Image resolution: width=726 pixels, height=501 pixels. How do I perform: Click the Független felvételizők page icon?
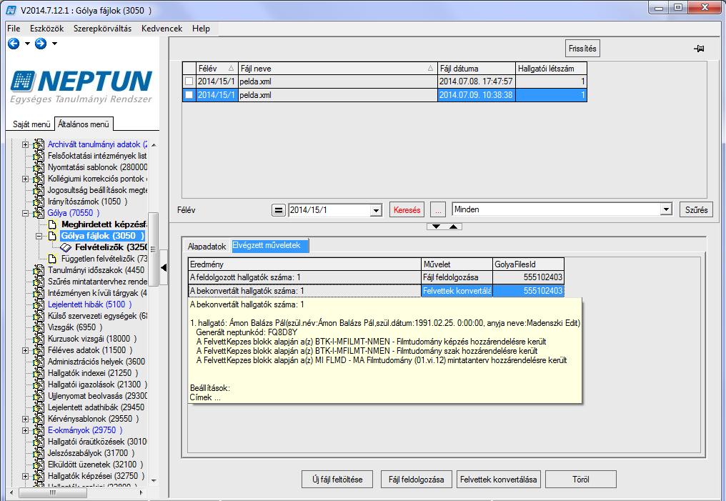pyautogui.click(x=52, y=259)
